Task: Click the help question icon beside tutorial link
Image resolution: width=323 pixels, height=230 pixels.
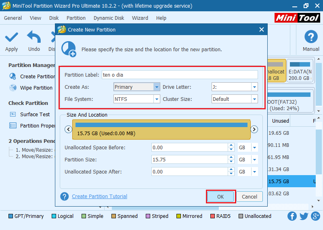Action: pyautogui.click(x=65, y=196)
